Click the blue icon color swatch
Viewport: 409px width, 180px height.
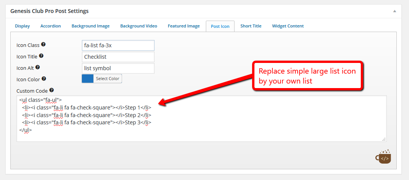[x=88, y=79]
